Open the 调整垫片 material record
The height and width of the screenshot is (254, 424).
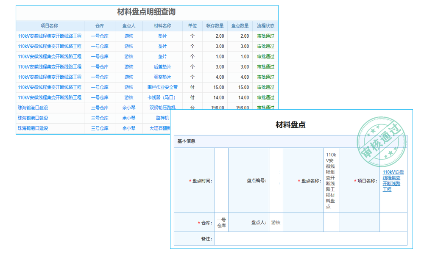[163, 77]
